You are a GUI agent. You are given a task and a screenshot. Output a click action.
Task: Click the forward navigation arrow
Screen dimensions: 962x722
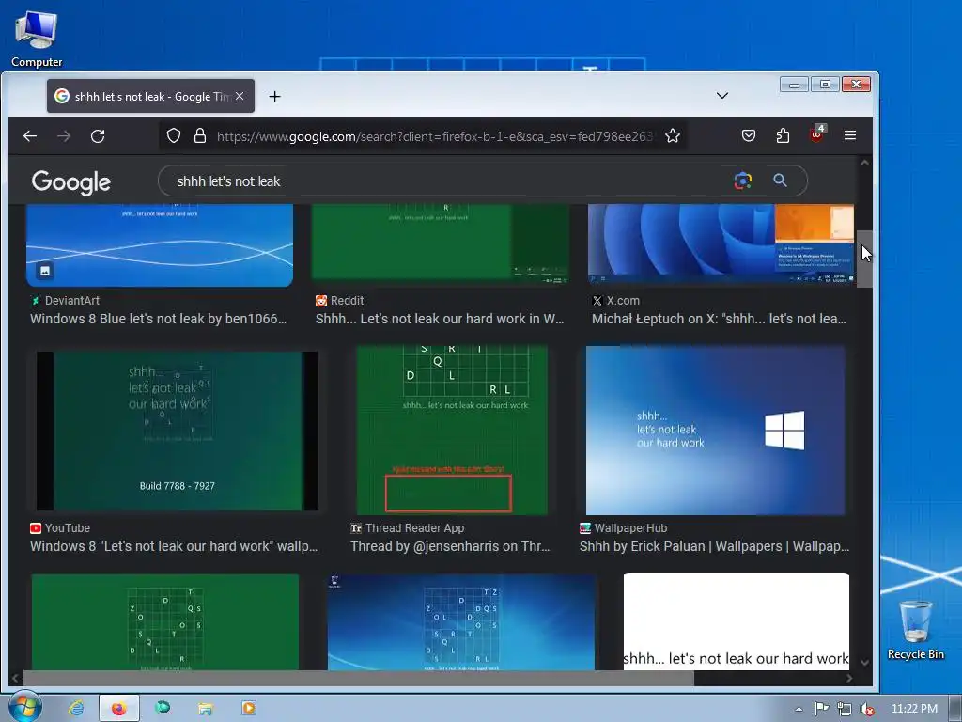click(x=64, y=135)
